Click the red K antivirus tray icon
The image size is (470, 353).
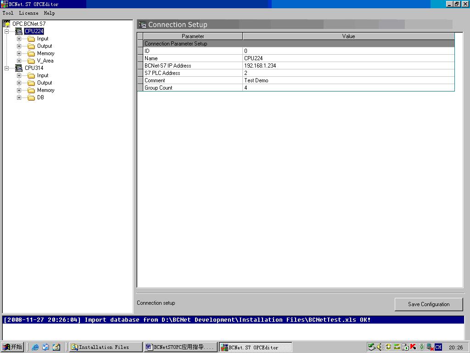(x=413, y=347)
